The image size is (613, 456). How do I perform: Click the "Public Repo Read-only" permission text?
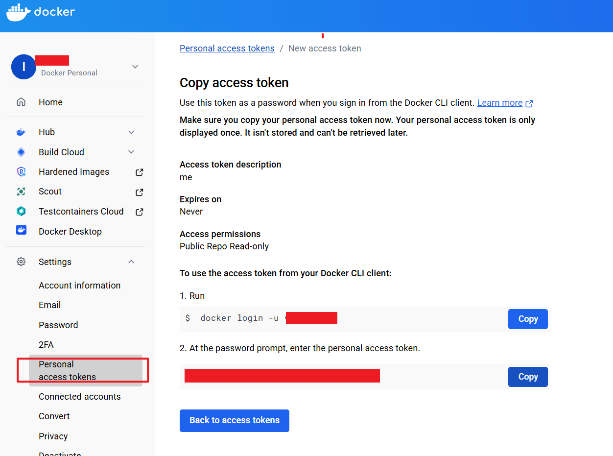coord(224,246)
